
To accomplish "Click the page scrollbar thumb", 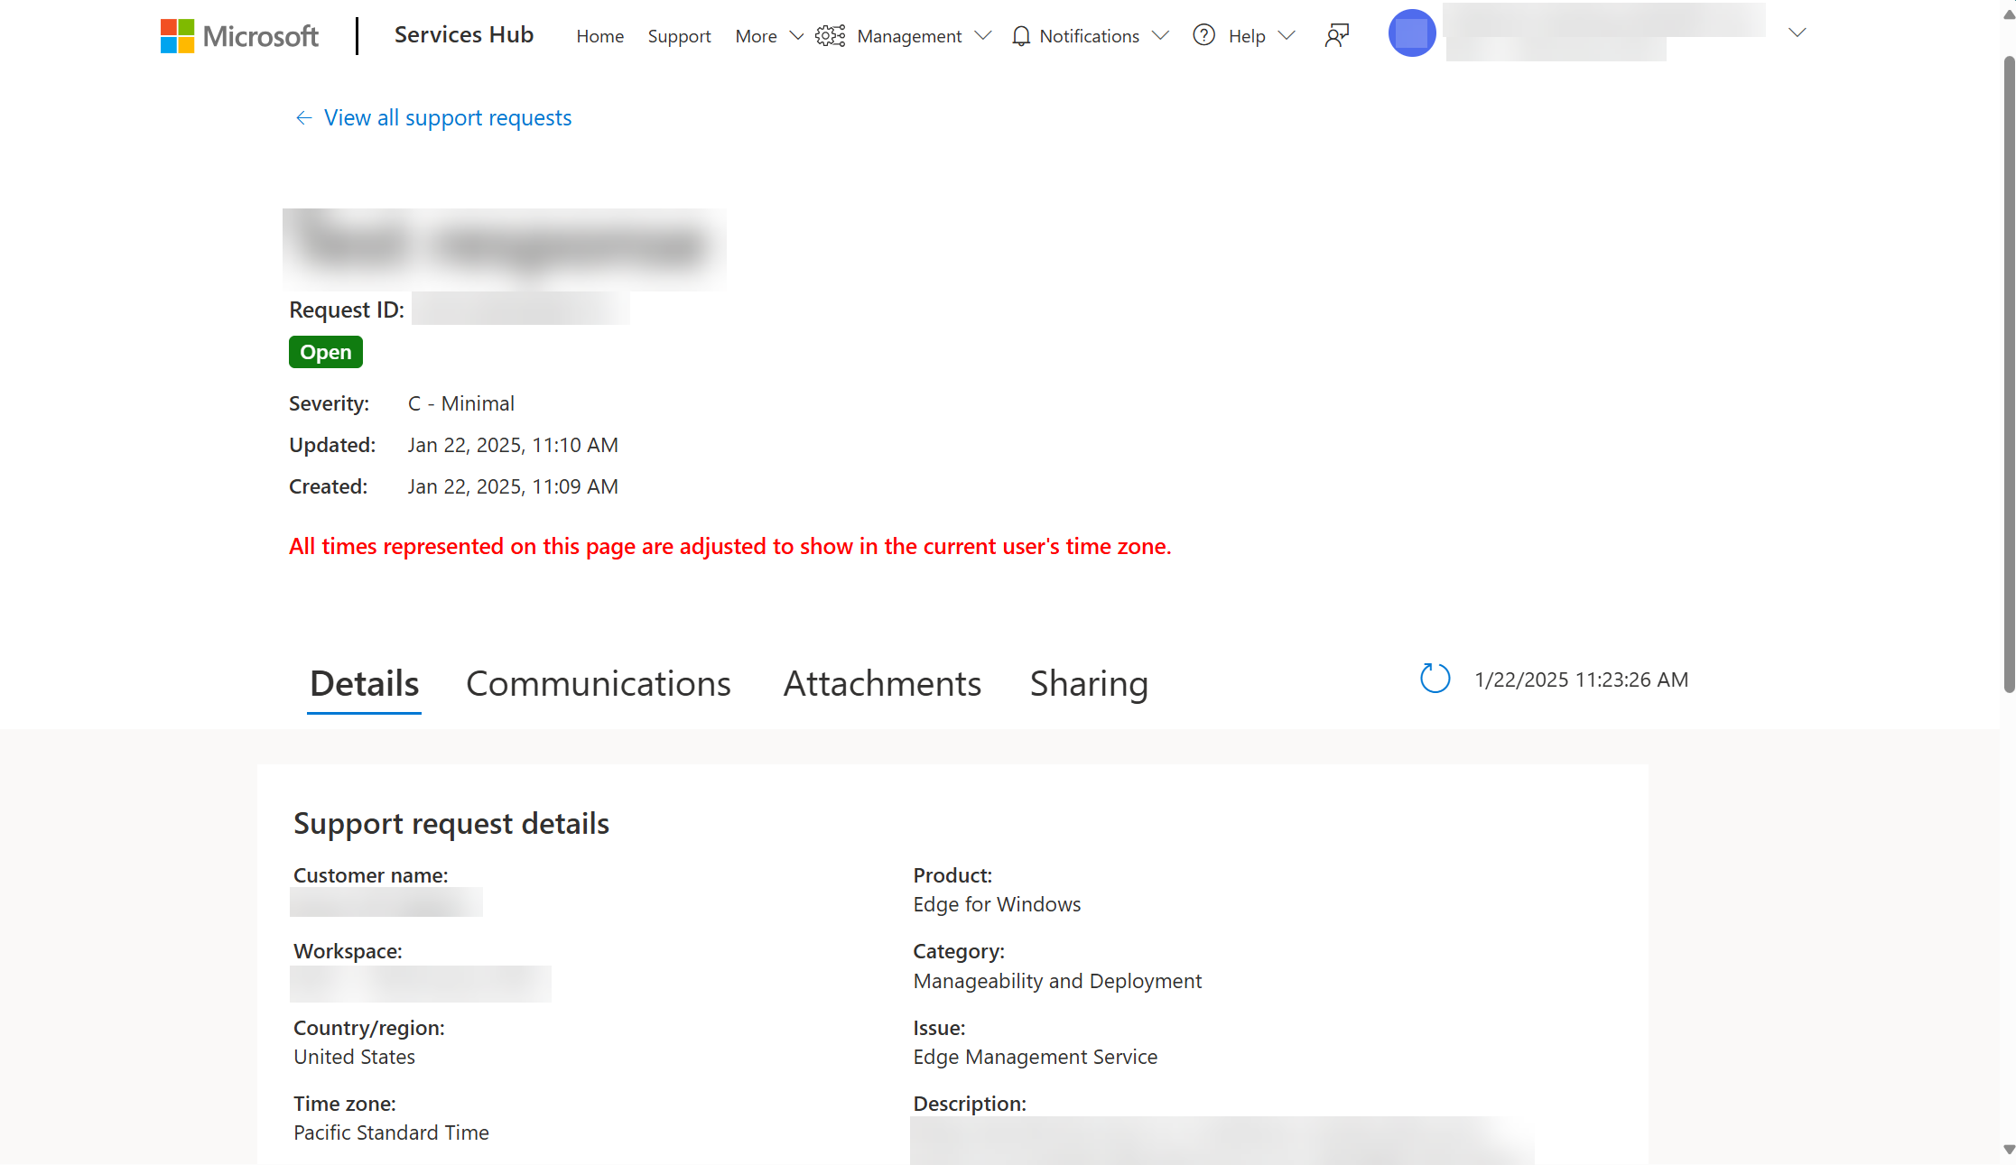I will [2009, 374].
